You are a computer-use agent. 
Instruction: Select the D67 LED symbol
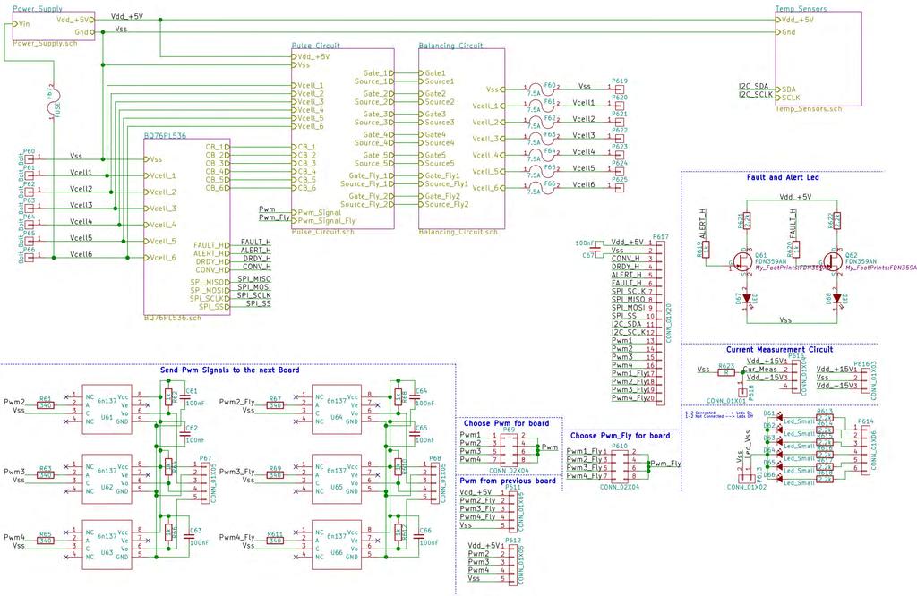coord(747,299)
